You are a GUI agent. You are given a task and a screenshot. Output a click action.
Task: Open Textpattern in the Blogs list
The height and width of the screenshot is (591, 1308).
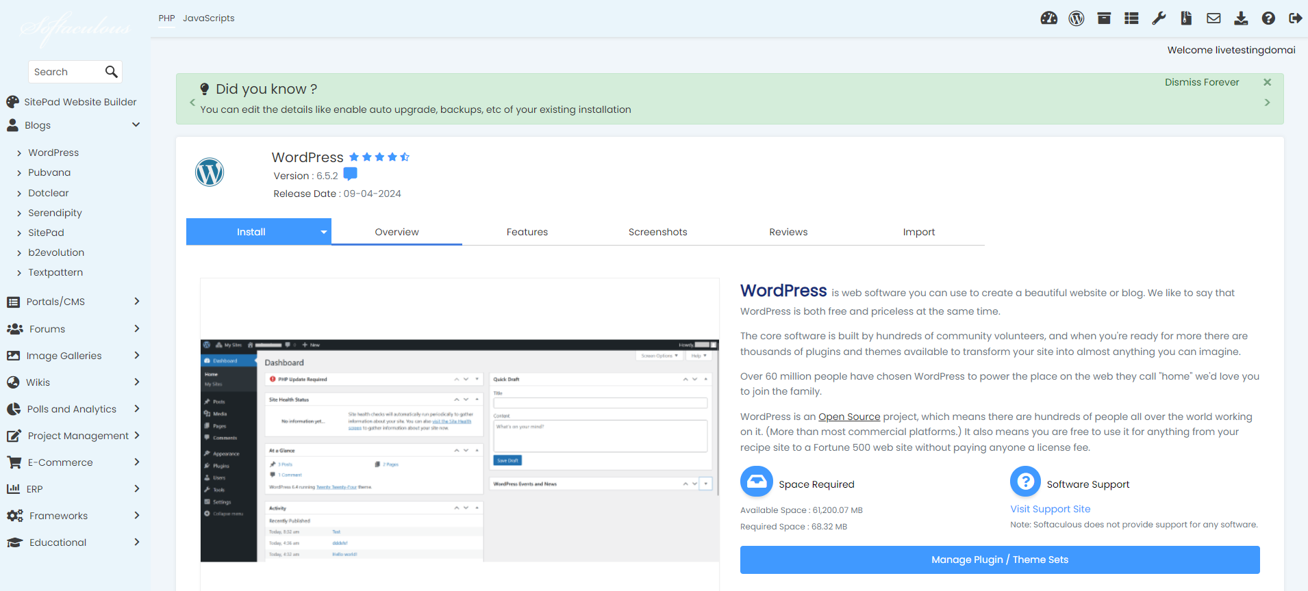[x=55, y=272]
